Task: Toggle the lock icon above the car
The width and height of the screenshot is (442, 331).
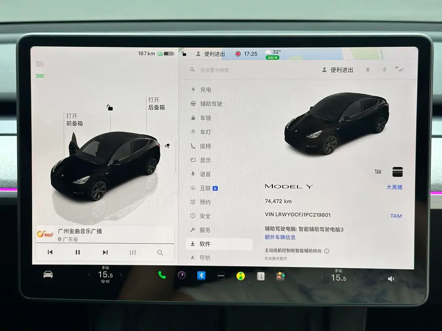Action: 110,108
